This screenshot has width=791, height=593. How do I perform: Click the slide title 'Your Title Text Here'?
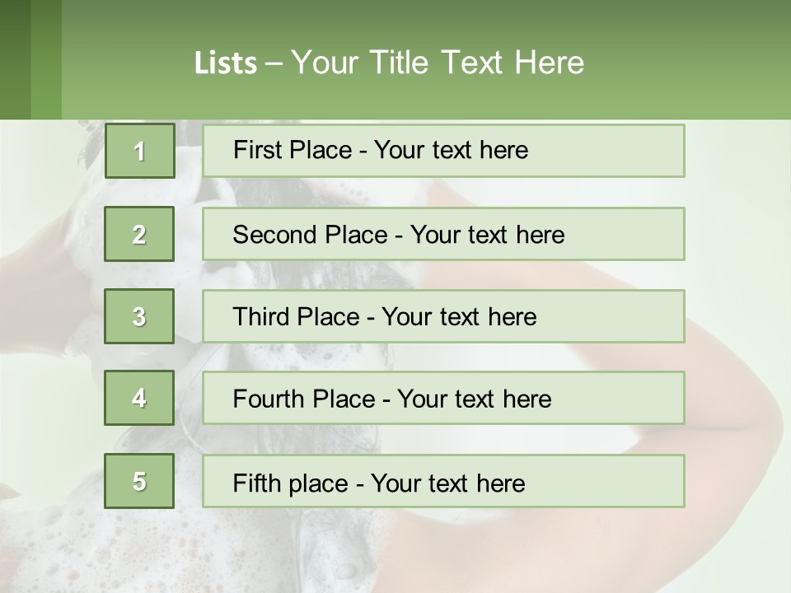point(438,63)
